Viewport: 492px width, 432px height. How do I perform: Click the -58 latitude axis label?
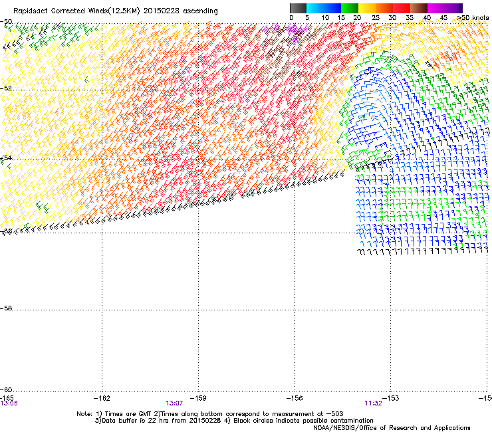(6, 308)
